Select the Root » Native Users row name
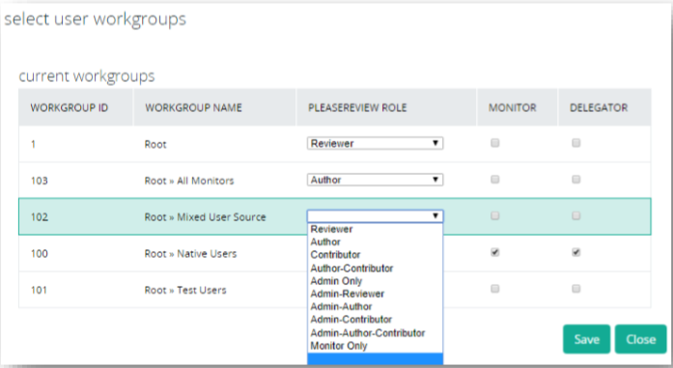The width and height of the screenshot is (673, 368). pyautogui.click(x=190, y=254)
